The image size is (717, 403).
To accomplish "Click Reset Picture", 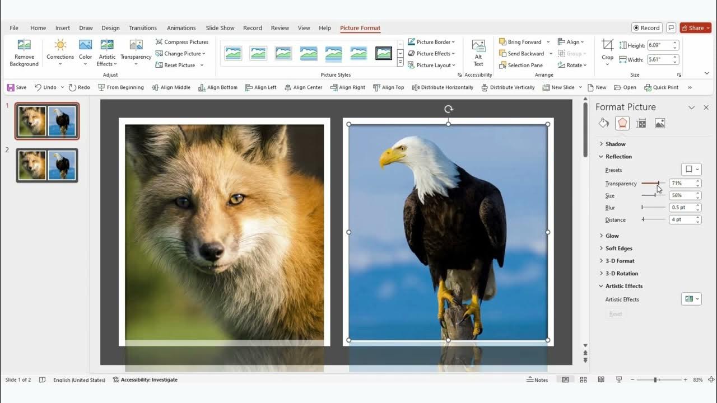I will click(175, 65).
